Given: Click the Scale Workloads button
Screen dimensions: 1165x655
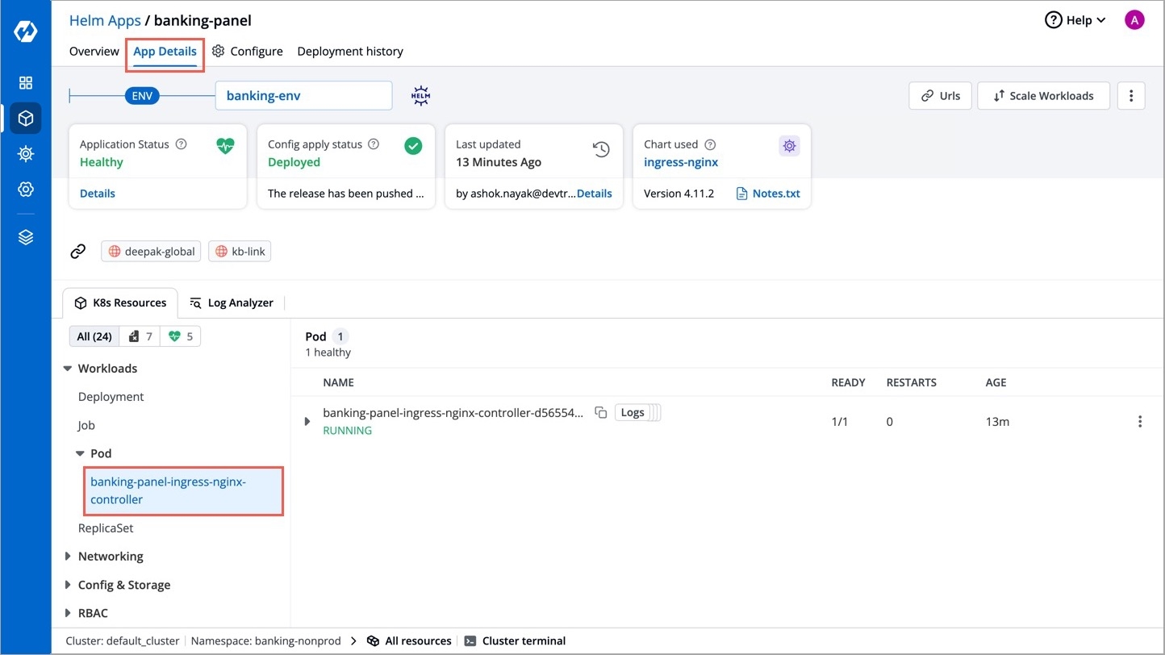Looking at the screenshot, I should pos(1043,96).
